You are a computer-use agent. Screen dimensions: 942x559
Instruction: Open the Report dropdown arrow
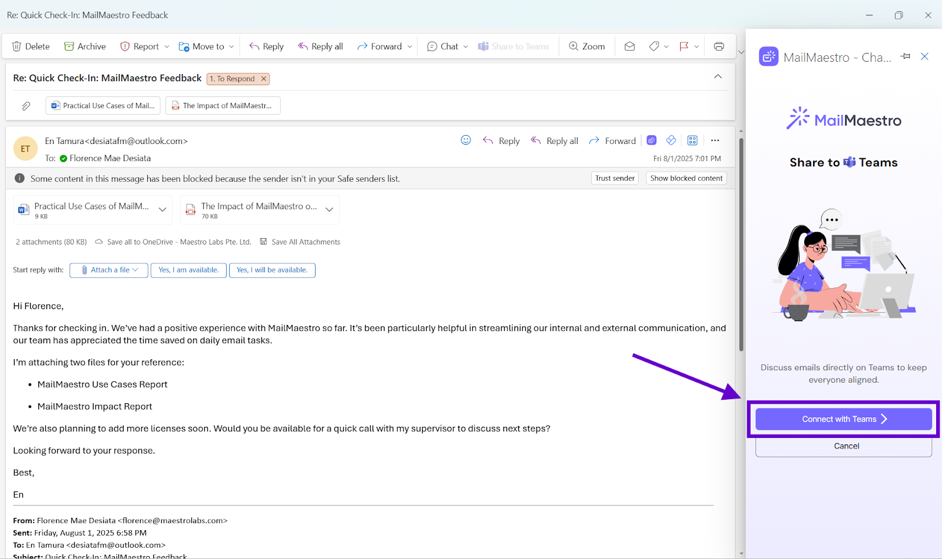point(167,46)
